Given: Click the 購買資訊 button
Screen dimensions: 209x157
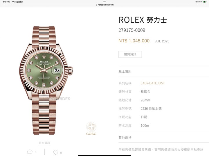Looking at the screenshot, I should pos(130,54).
